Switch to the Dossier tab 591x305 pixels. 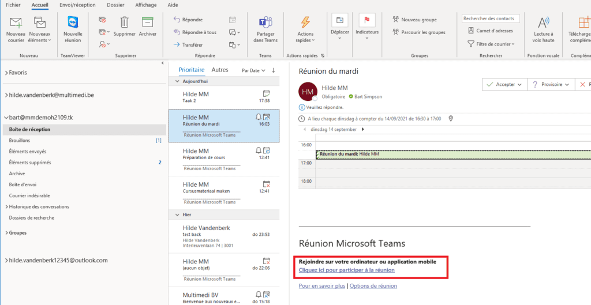coord(115,5)
